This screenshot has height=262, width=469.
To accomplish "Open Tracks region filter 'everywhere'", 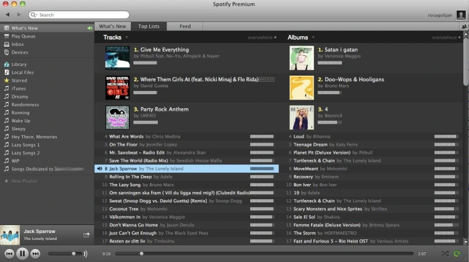I will pyautogui.click(x=262, y=38).
